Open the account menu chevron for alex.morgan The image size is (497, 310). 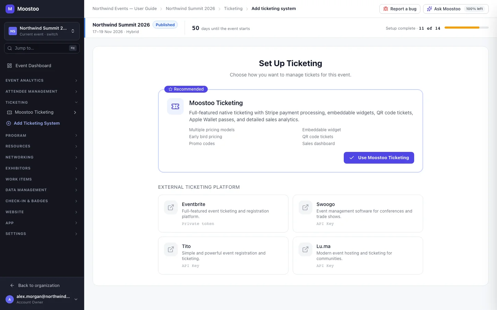pyautogui.click(x=76, y=299)
